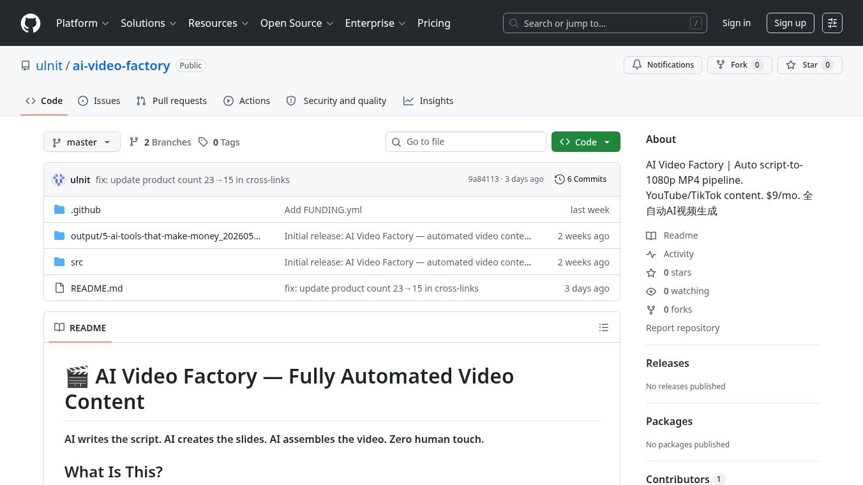This screenshot has height=485, width=863.
Task: Open the Releases heading link
Action: [668, 363]
